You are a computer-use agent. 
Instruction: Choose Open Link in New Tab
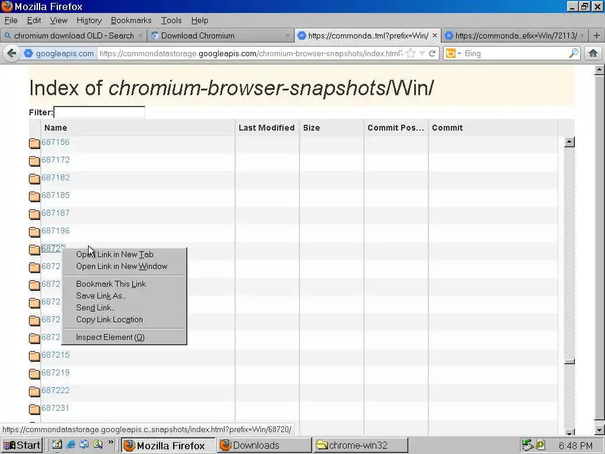coord(124,254)
